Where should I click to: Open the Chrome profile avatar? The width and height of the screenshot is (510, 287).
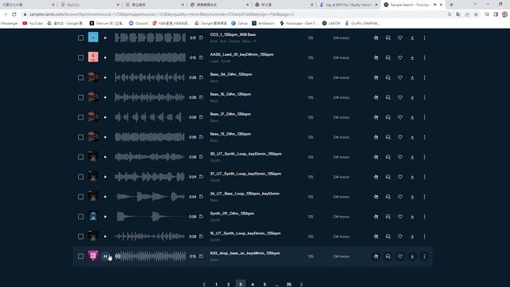click(x=504, y=14)
